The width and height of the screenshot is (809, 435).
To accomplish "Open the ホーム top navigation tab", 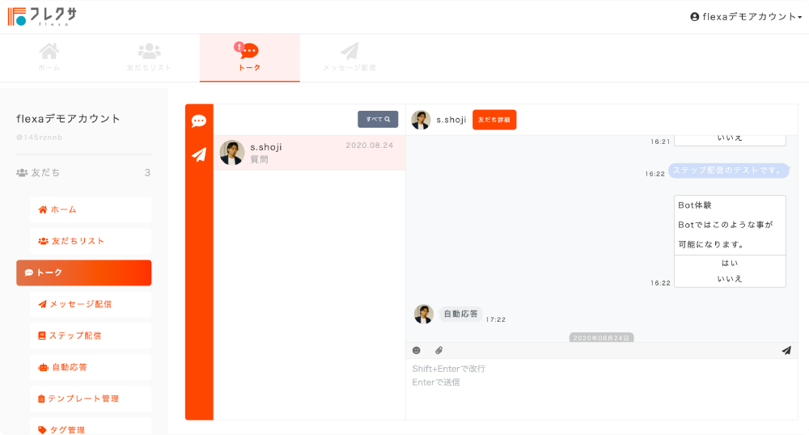I will 49,57.
